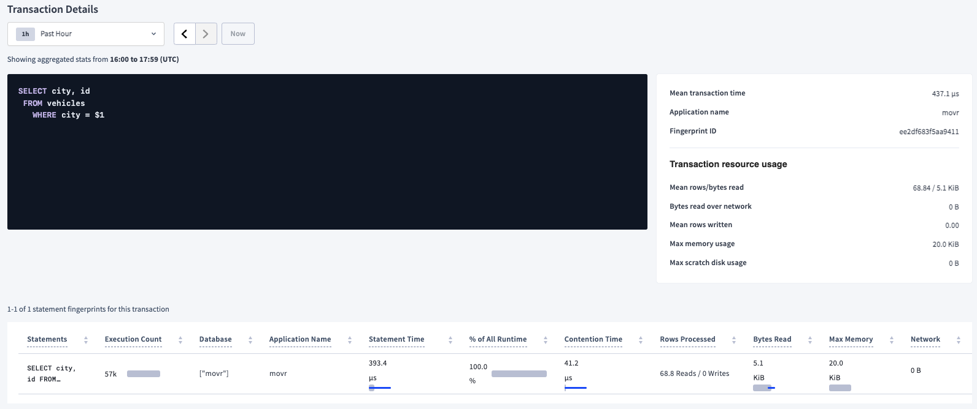Sort table by Execution Count sort arrows
Viewport: 977px width, 409px height.
point(180,340)
